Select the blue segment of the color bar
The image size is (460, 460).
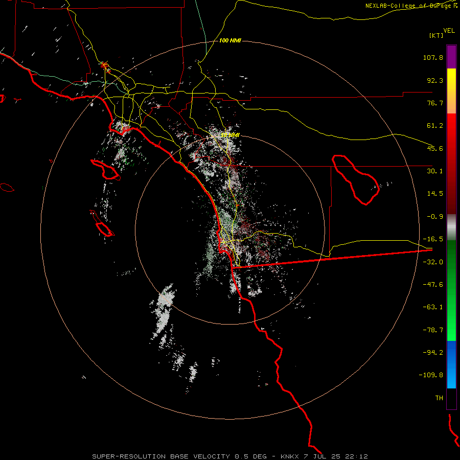[451, 364]
